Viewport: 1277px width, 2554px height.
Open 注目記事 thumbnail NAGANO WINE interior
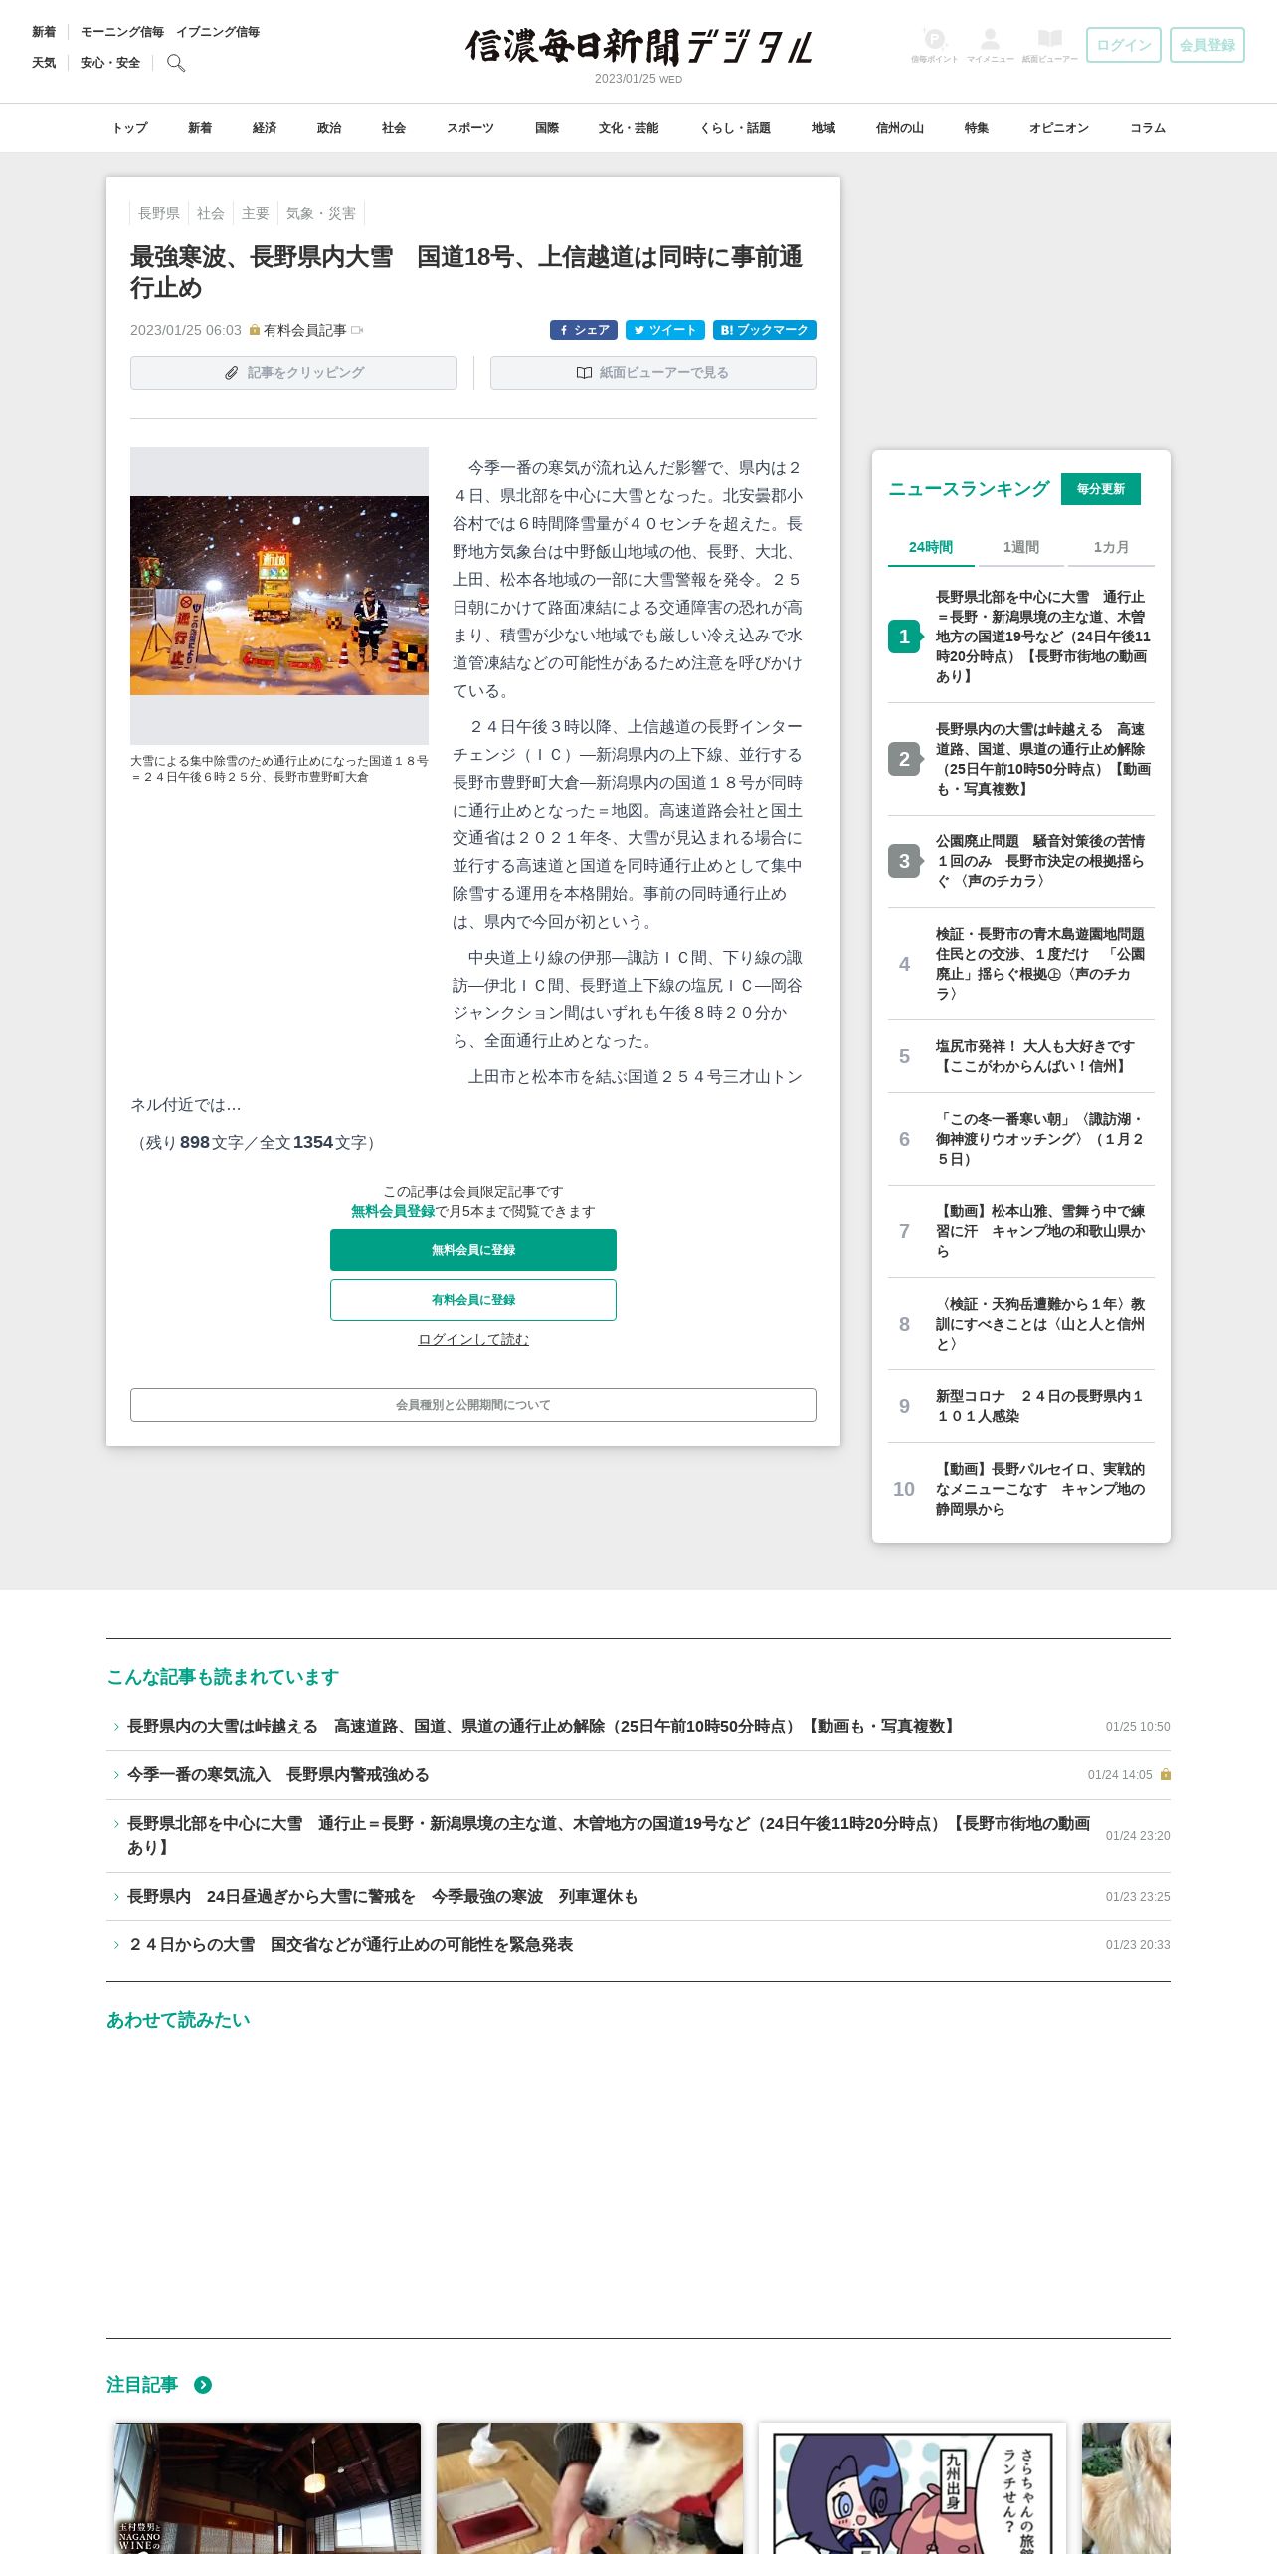pyautogui.click(x=268, y=2488)
